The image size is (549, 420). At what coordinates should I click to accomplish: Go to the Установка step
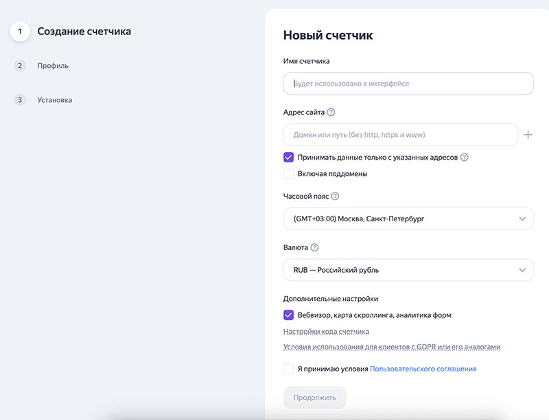pos(55,100)
